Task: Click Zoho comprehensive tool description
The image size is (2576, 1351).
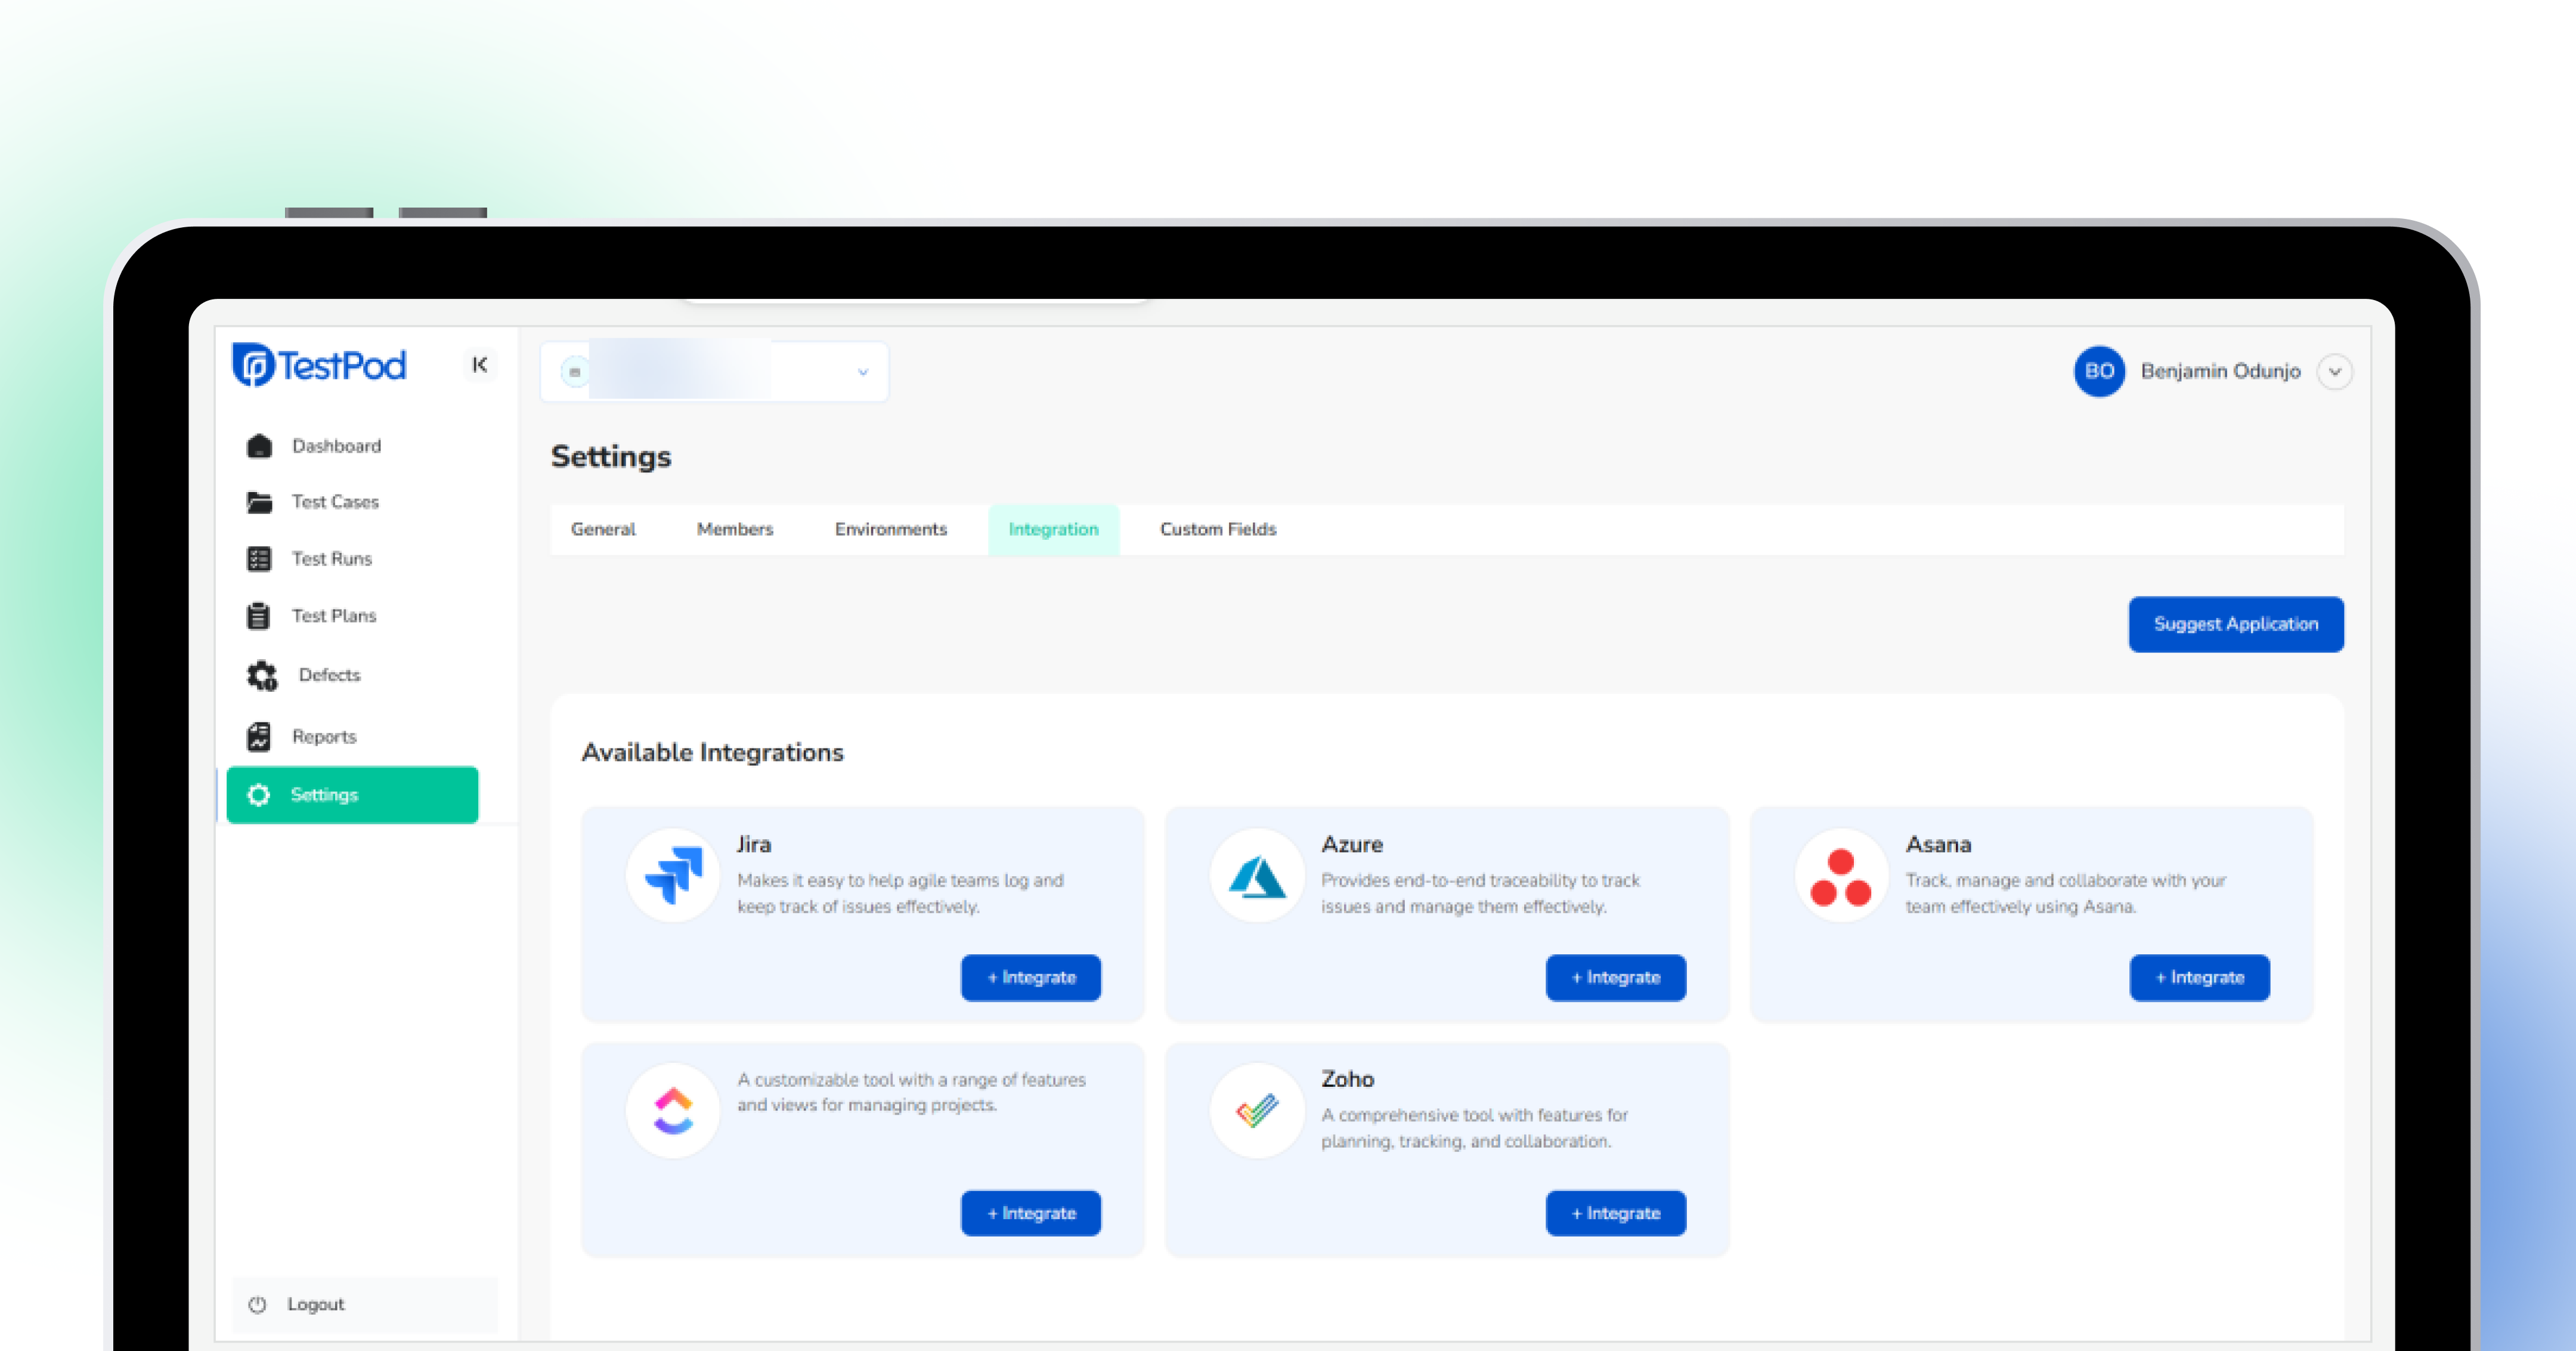Action: click(1474, 1128)
